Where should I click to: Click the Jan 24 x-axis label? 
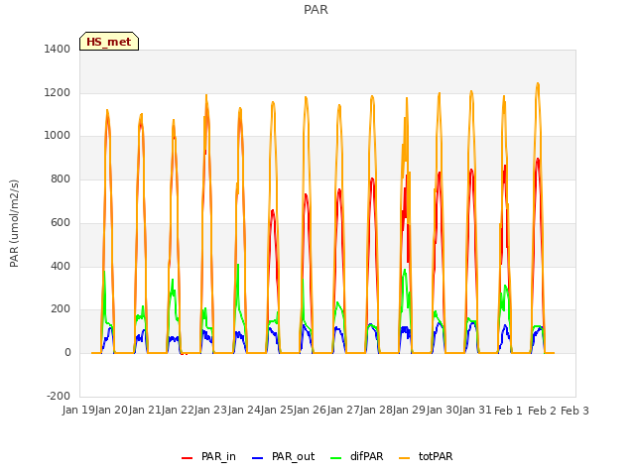click(x=244, y=410)
